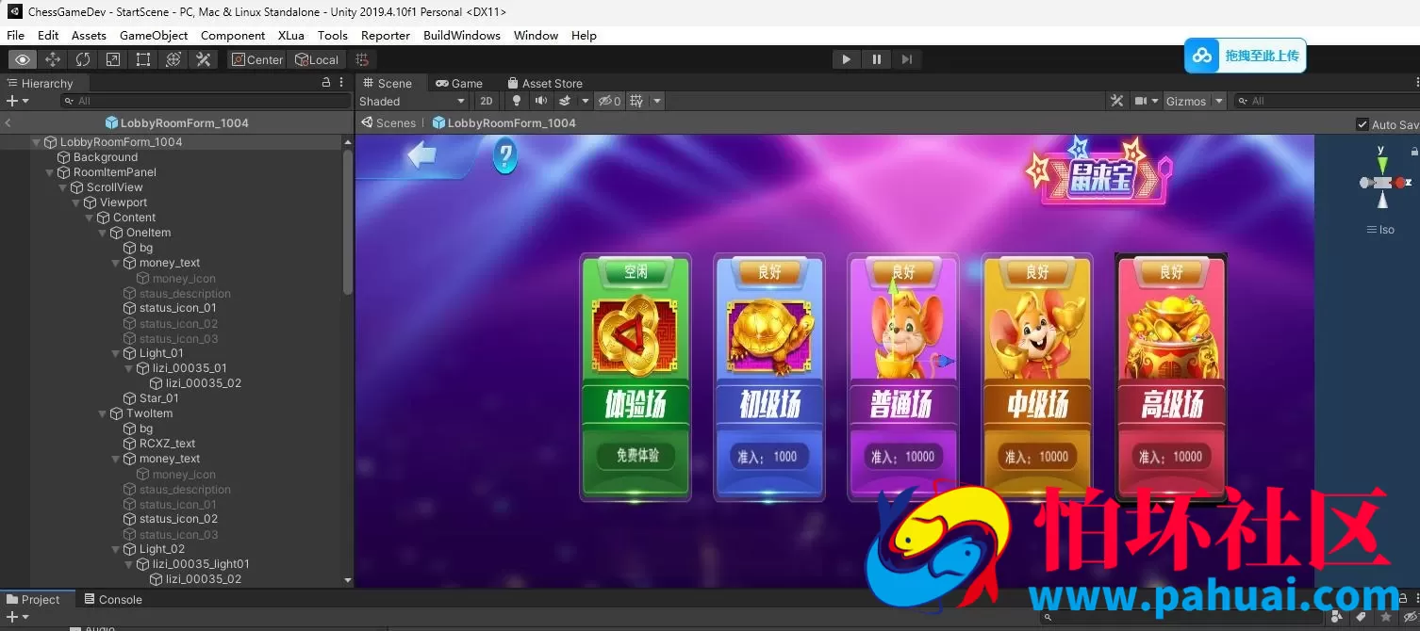Open the File menu
Screen dimensions: 1420x631
[x=15, y=35]
